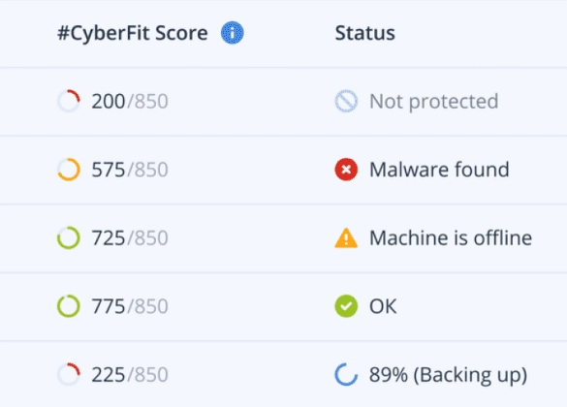Click the red gauge ring for 225/850
The image size is (567, 407).
point(69,374)
